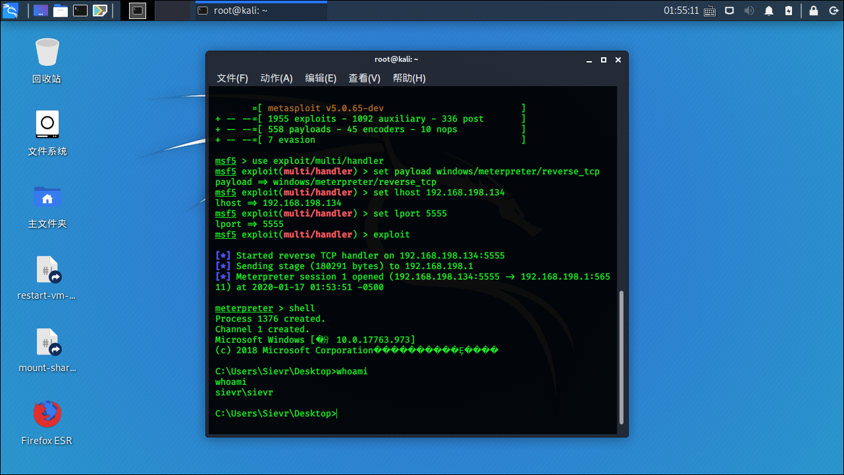Select the Firefox ESR desktop icon
The image size is (844, 475).
[47, 422]
